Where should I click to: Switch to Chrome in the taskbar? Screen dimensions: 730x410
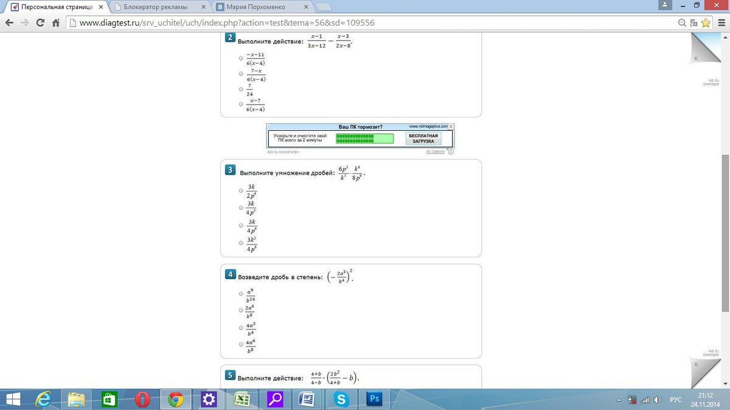point(176,399)
